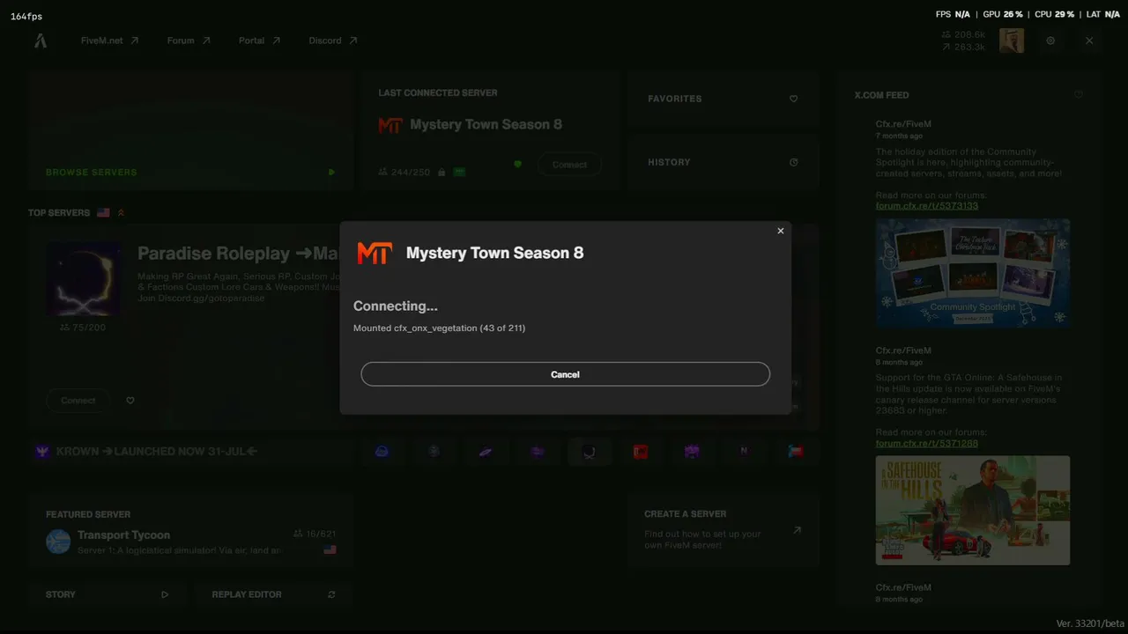Connect to the last connected Mystery Town server
This screenshot has height=634, width=1128.
pyautogui.click(x=569, y=165)
